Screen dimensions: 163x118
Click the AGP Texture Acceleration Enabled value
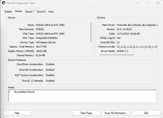pyautogui.click(x=50, y=75)
